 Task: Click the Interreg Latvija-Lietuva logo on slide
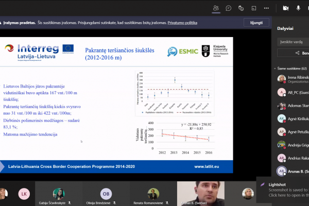[39, 52]
